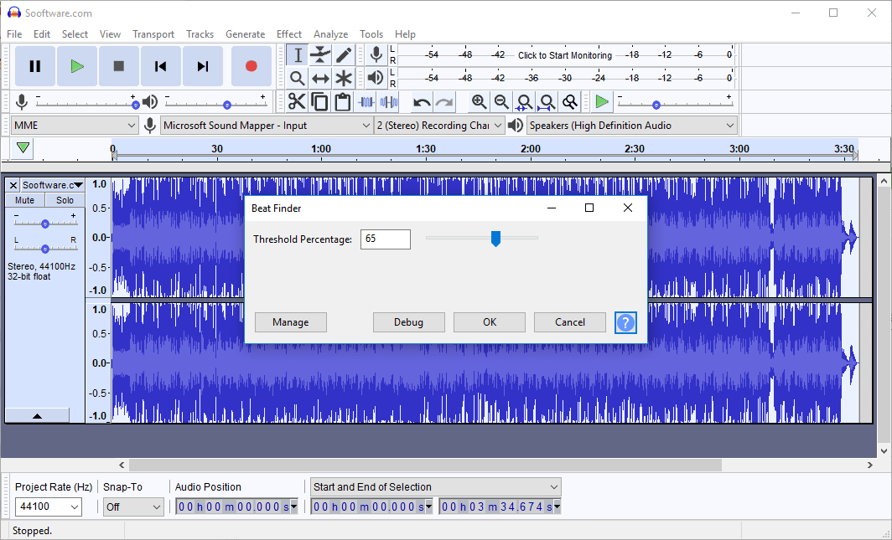Click the Threshold Percentage input field
The height and width of the screenshot is (540, 892).
point(385,239)
